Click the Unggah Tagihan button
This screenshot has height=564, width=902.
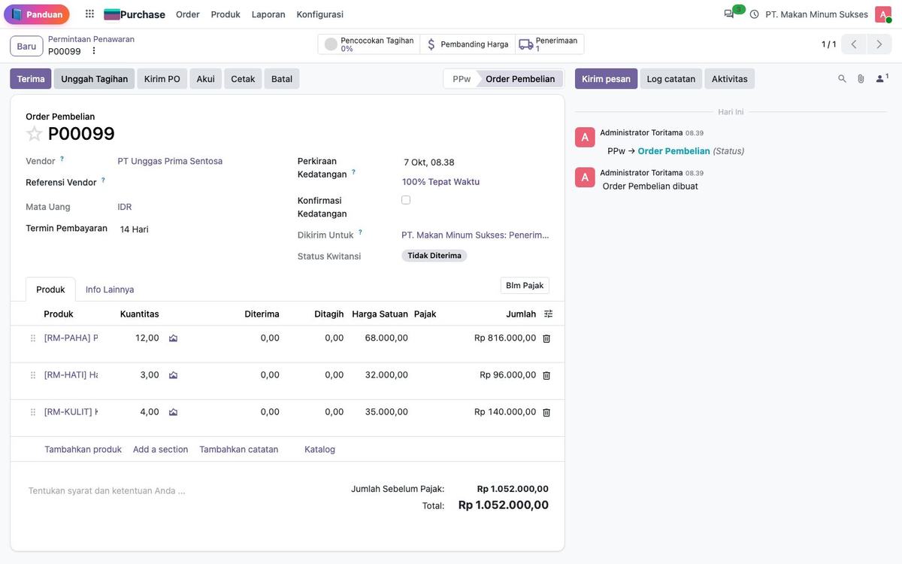(x=95, y=79)
